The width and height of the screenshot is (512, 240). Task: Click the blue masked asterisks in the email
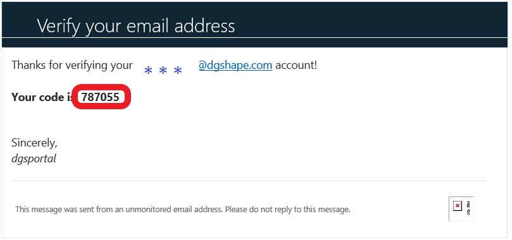[163, 71]
